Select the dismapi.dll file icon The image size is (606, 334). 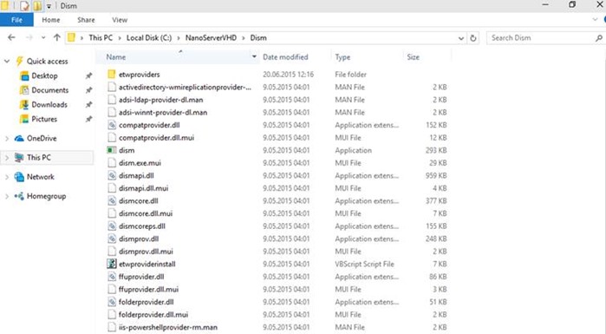pos(112,175)
